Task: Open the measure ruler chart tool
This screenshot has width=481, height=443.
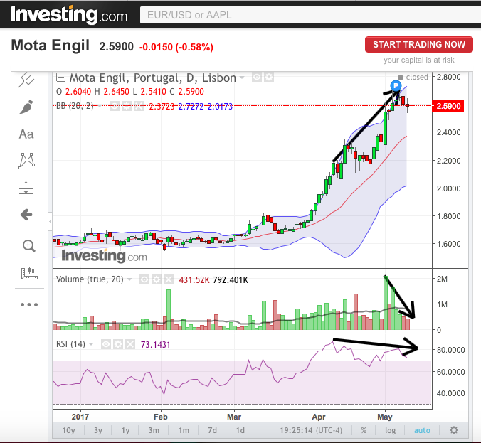Action: click(x=29, y=273)
